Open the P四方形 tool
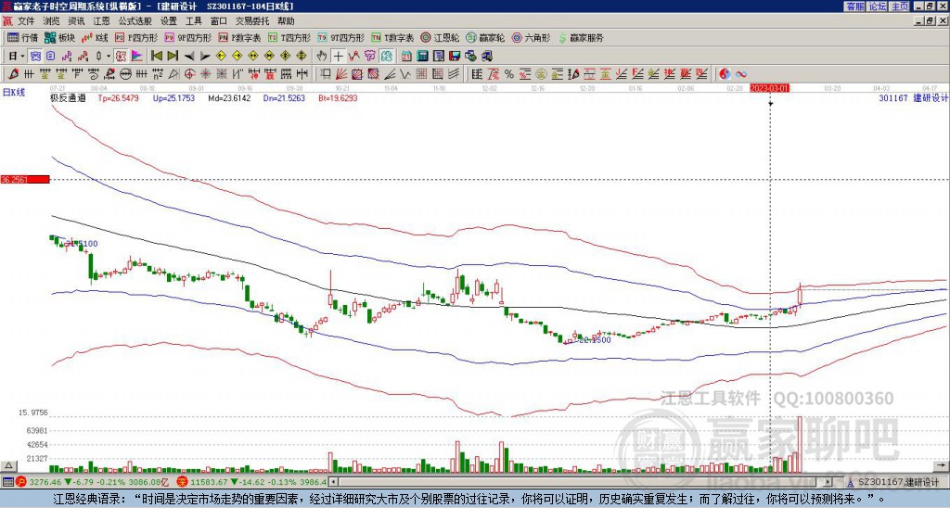 [x=136, y=37]
